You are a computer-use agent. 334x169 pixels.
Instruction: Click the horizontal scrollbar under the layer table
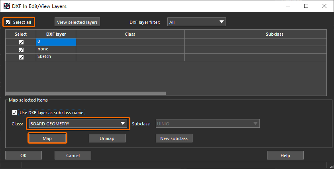click(x=86, y=93)
